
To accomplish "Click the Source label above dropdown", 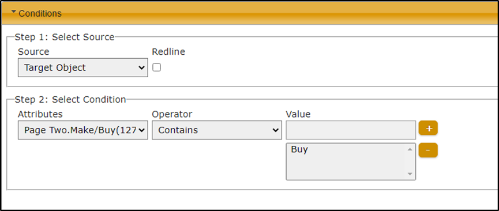I will (x=33, y=51).
